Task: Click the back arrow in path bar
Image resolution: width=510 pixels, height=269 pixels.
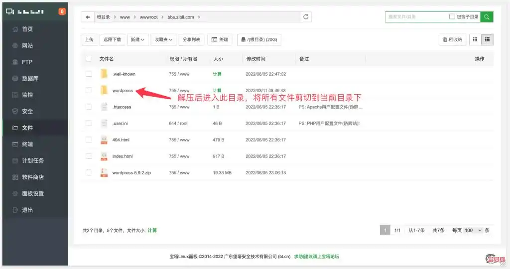Action: point(88,17)
